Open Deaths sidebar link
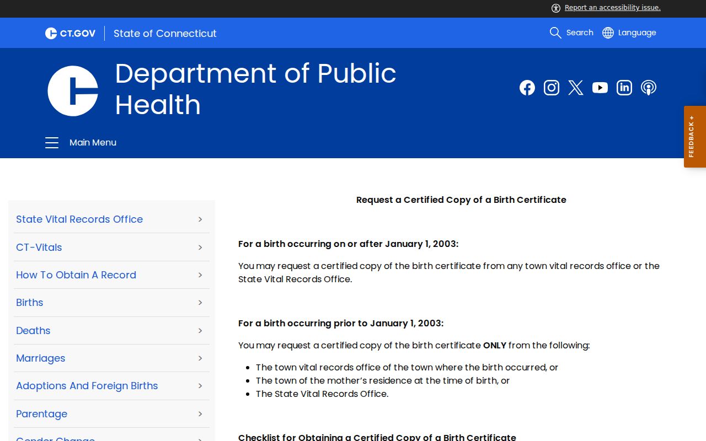706x441 pixels. click(33, 331)
